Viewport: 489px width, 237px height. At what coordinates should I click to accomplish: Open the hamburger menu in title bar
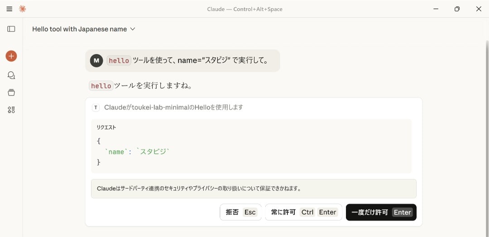(9, 9)
